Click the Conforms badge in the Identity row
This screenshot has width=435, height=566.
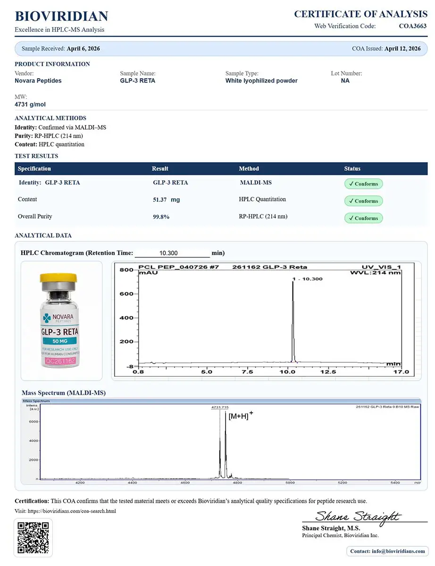363,184
